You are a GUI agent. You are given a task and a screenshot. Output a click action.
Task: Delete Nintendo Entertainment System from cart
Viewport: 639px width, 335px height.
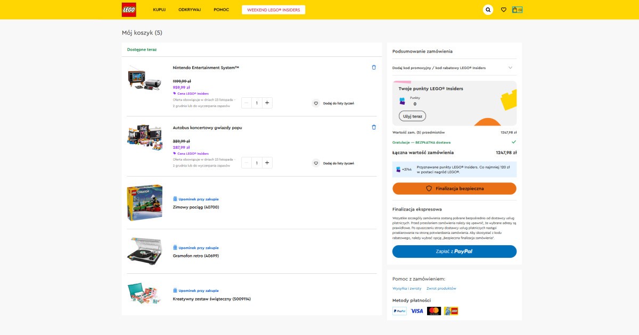click(374, 68)
